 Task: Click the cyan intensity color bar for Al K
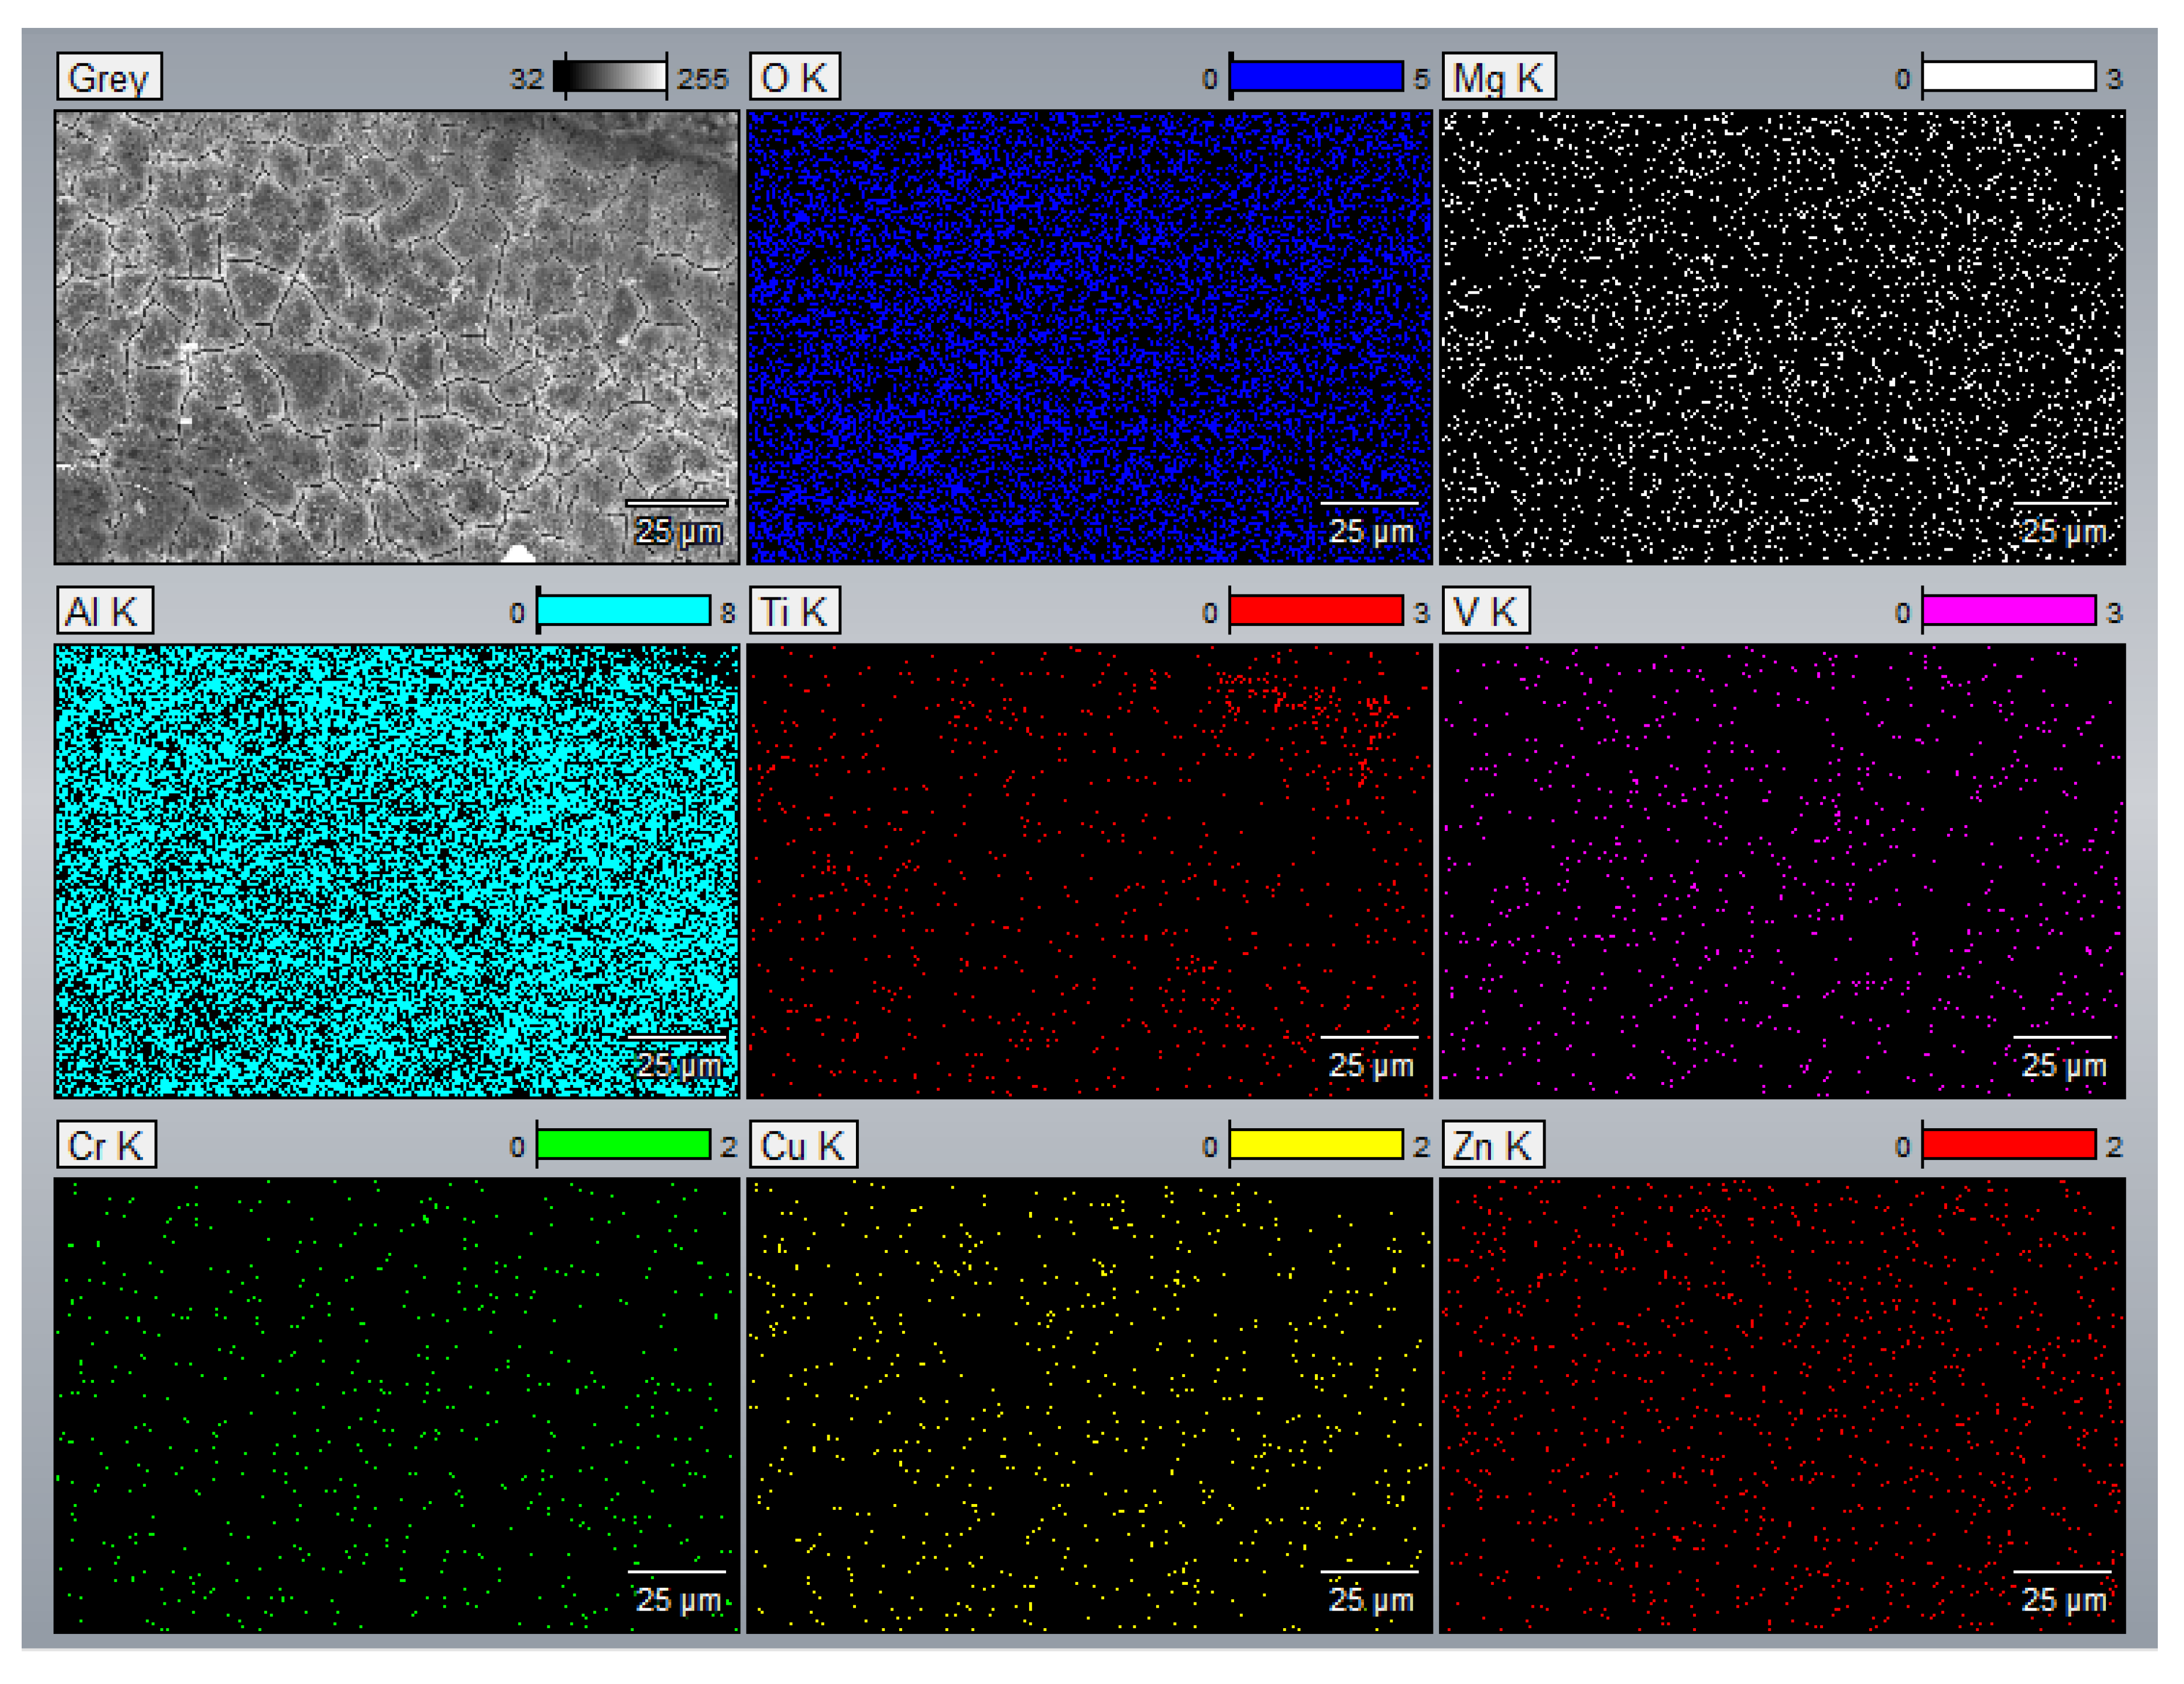[x=625, y=610]
